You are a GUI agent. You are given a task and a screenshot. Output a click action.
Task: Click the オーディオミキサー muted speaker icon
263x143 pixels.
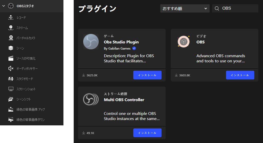pyautogui.click(x=11, y=68)
